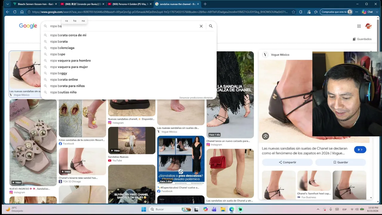Choose suggestion 'ropa baggy'

129,73
